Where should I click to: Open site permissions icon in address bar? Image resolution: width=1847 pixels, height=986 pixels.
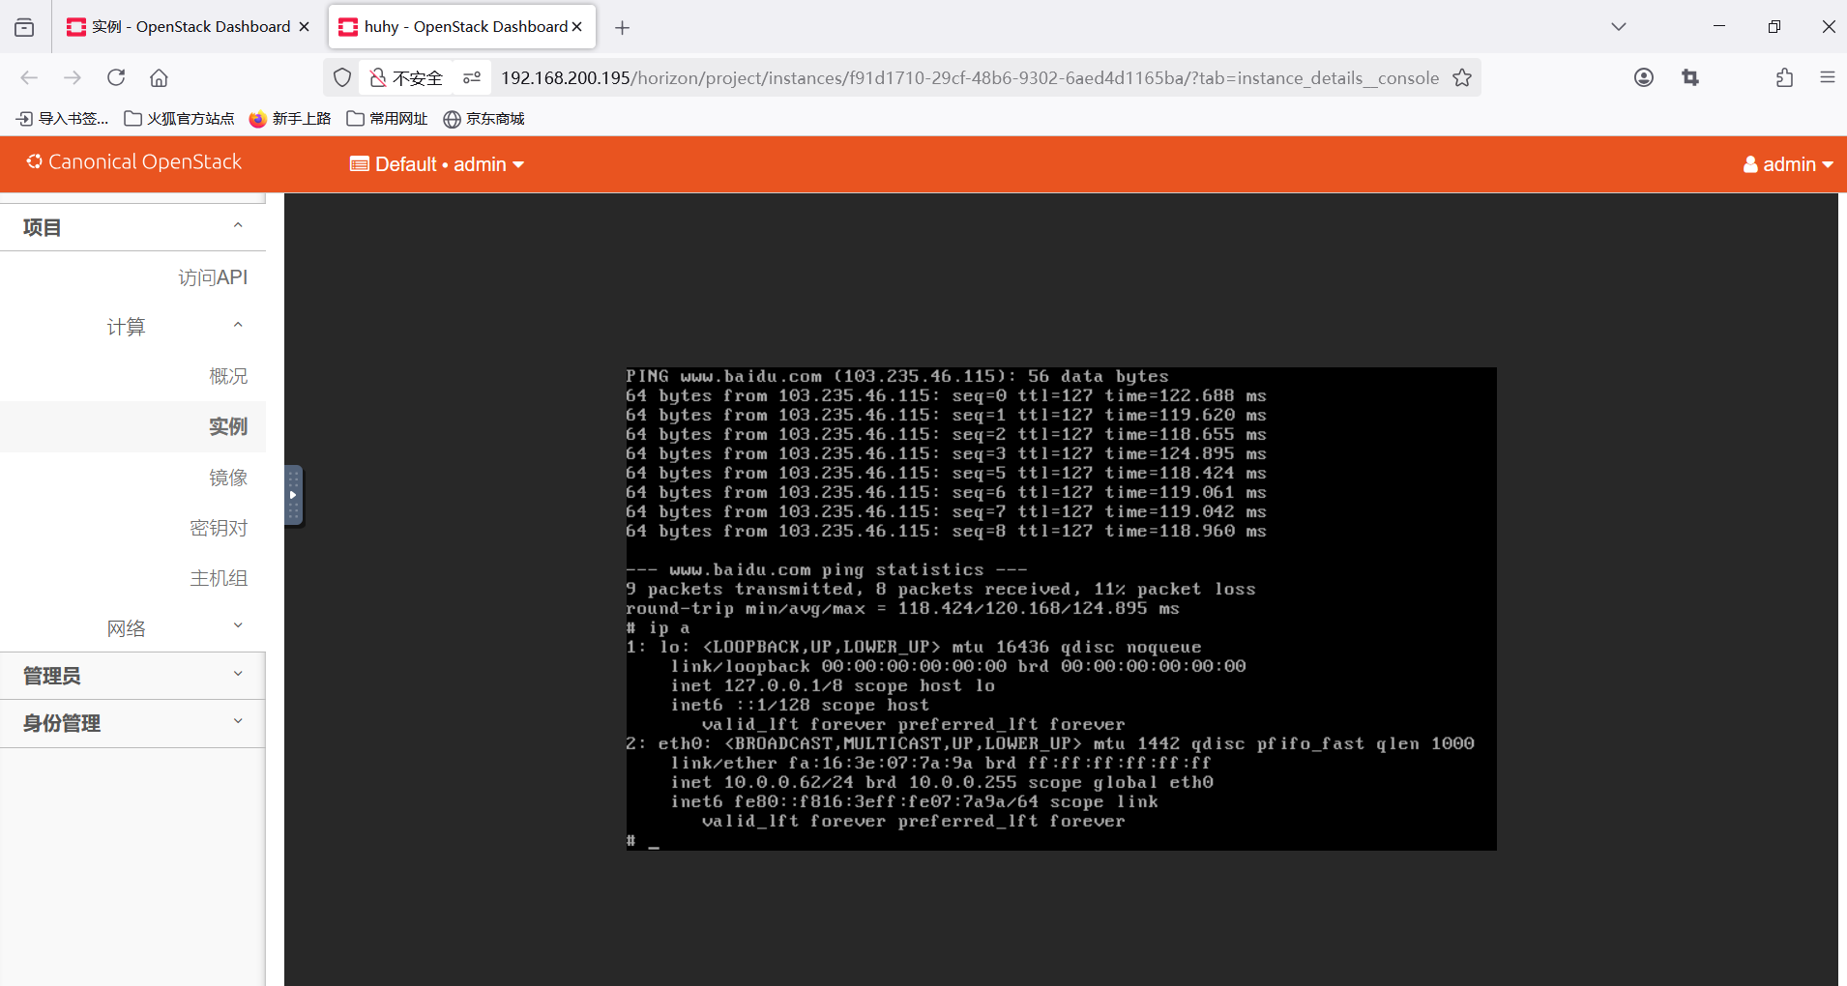tap(472, 77)
